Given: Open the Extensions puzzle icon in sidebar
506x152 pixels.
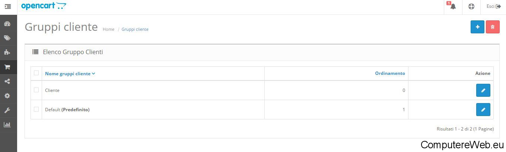Looking at the screenshot, I should tap(7, 53).
